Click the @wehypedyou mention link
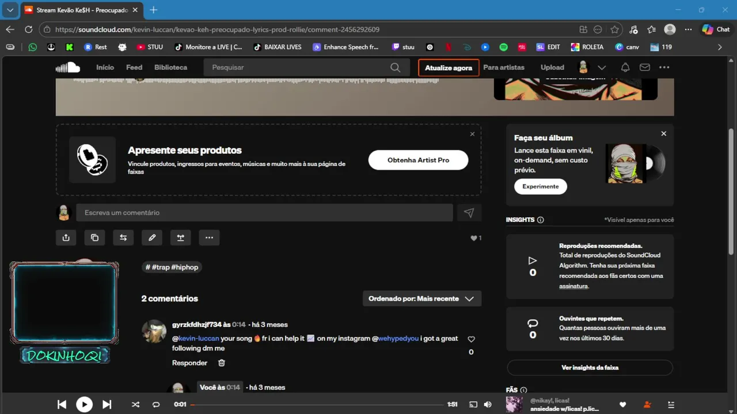Viewport: 737px width, 414px height. pos(395,338)
